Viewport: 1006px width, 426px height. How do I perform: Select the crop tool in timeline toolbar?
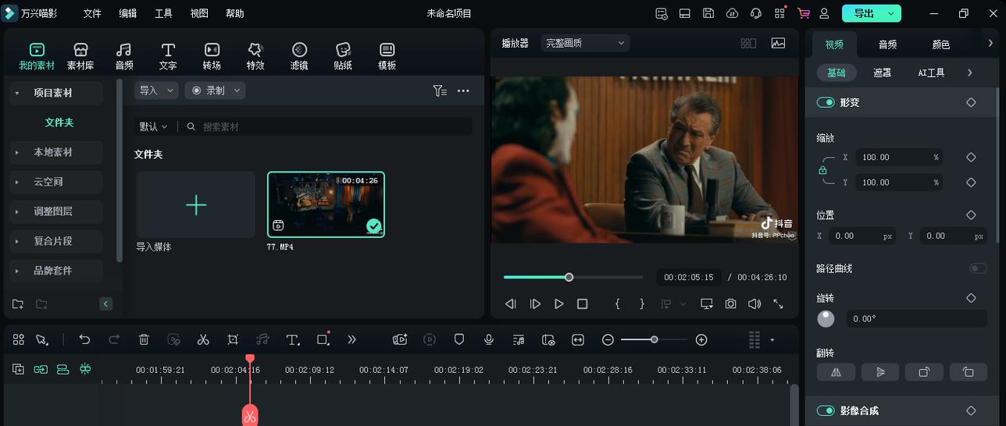click(233, 339)
